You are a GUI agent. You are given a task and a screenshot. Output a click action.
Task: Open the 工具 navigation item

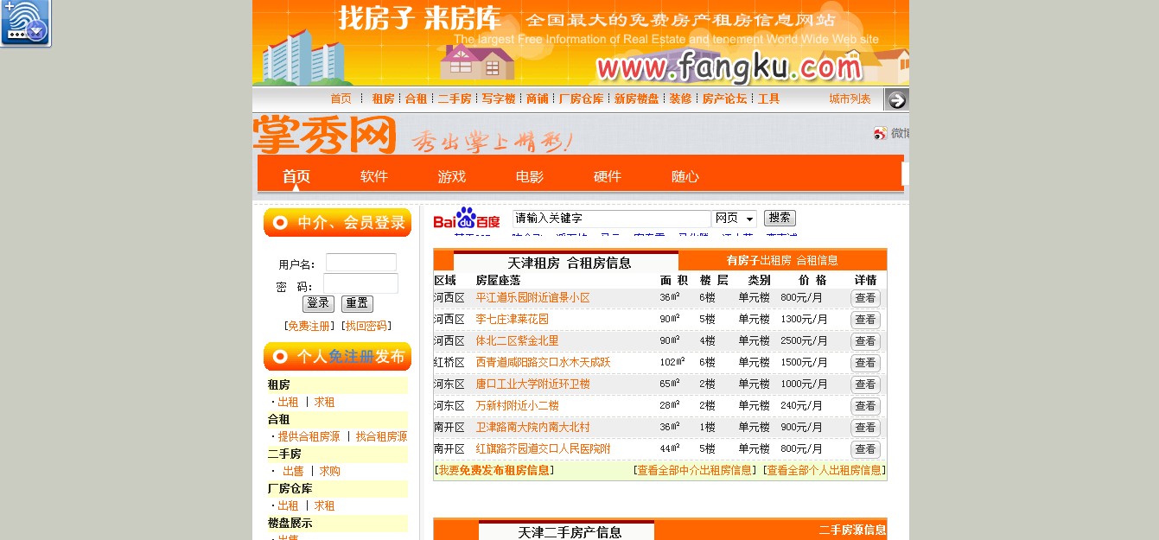coord(768,98)
